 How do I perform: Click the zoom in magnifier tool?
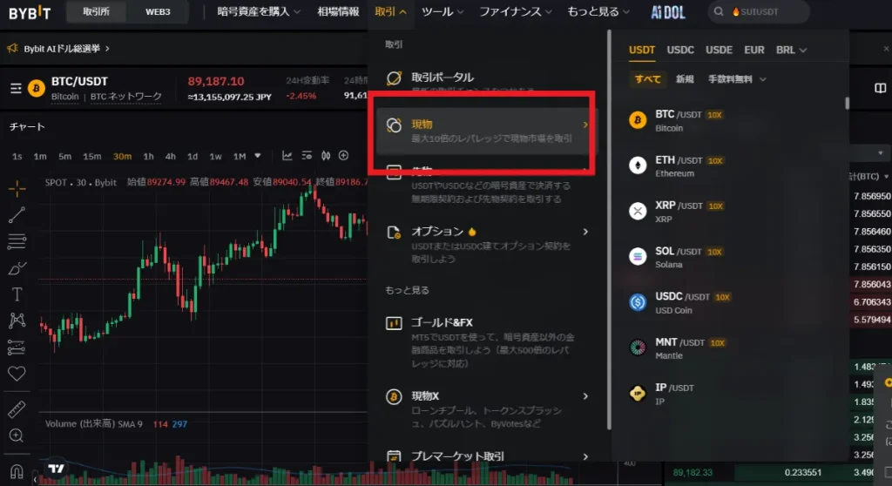tap(17, 435)
